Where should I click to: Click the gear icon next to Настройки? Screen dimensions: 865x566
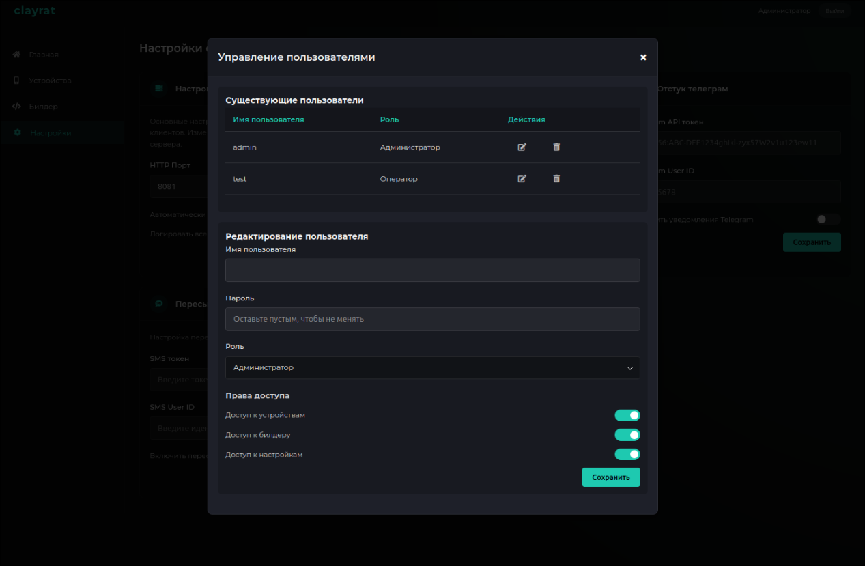click(x=18, y=132)
